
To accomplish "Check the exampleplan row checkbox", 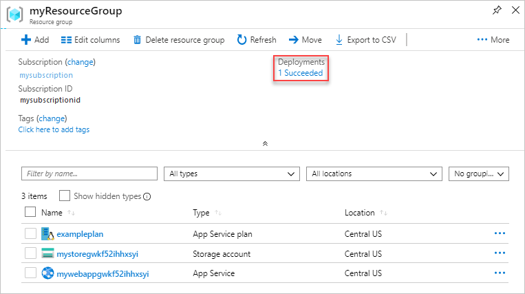I will tap(30, 233).
